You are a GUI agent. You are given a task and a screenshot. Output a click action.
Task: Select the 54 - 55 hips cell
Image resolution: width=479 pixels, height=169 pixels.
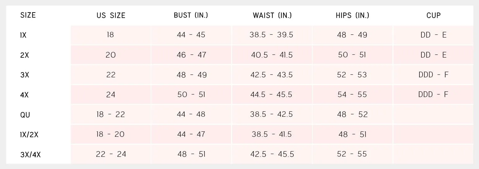tap(352, 95)
